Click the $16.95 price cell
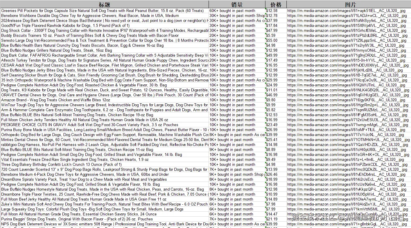This screenshot has height=228, width=411. click(x=276, y=65)
